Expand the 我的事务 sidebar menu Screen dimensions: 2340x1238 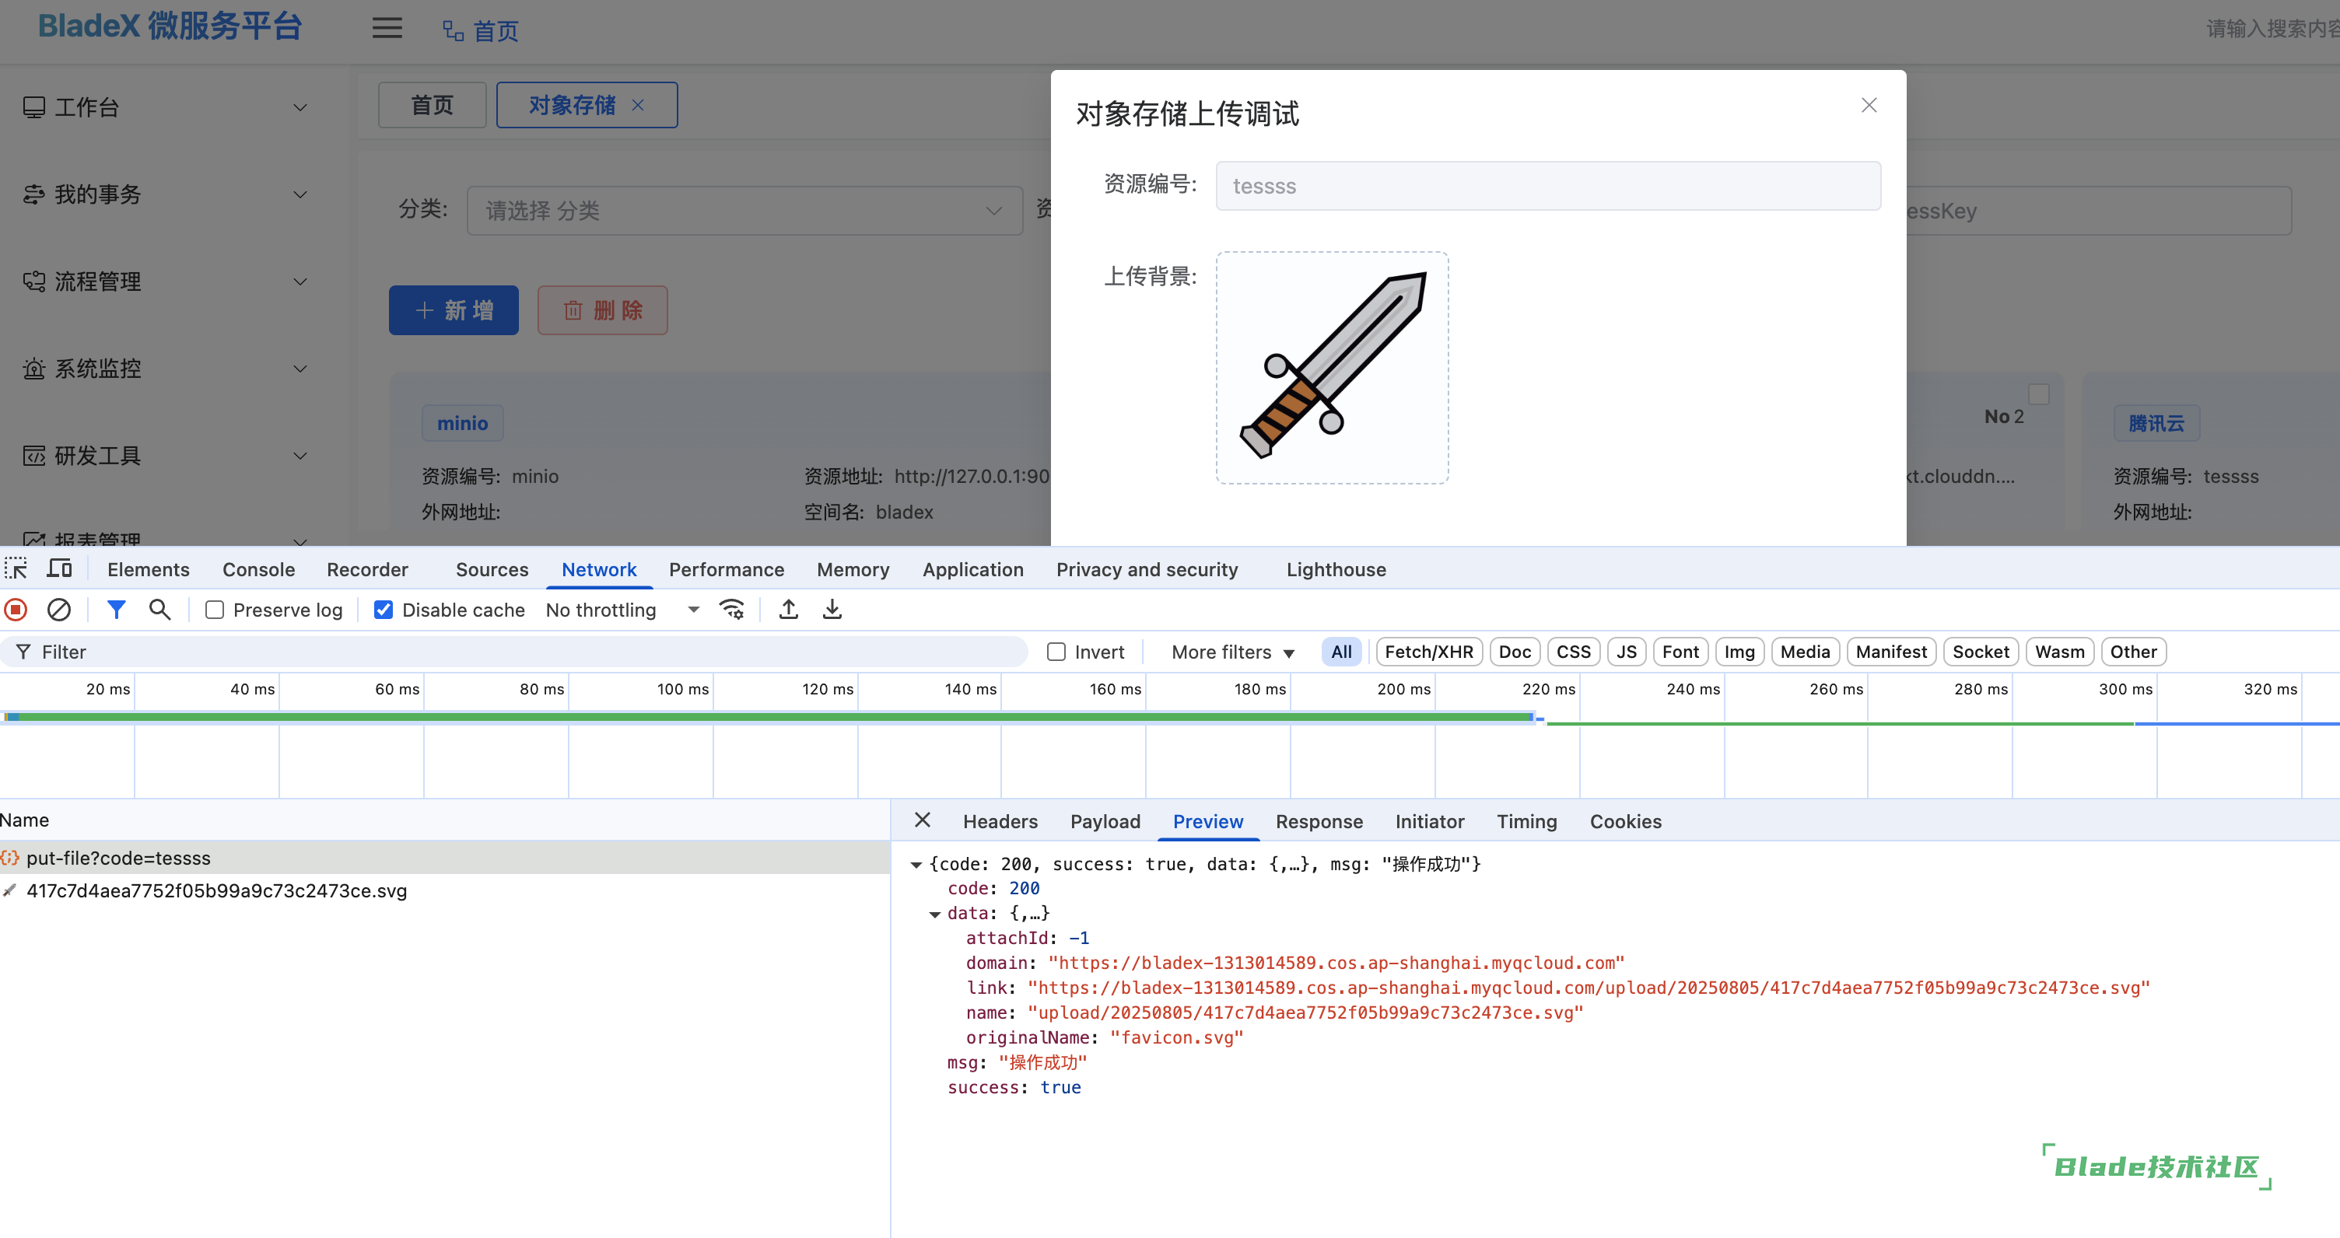pos(300,194)
